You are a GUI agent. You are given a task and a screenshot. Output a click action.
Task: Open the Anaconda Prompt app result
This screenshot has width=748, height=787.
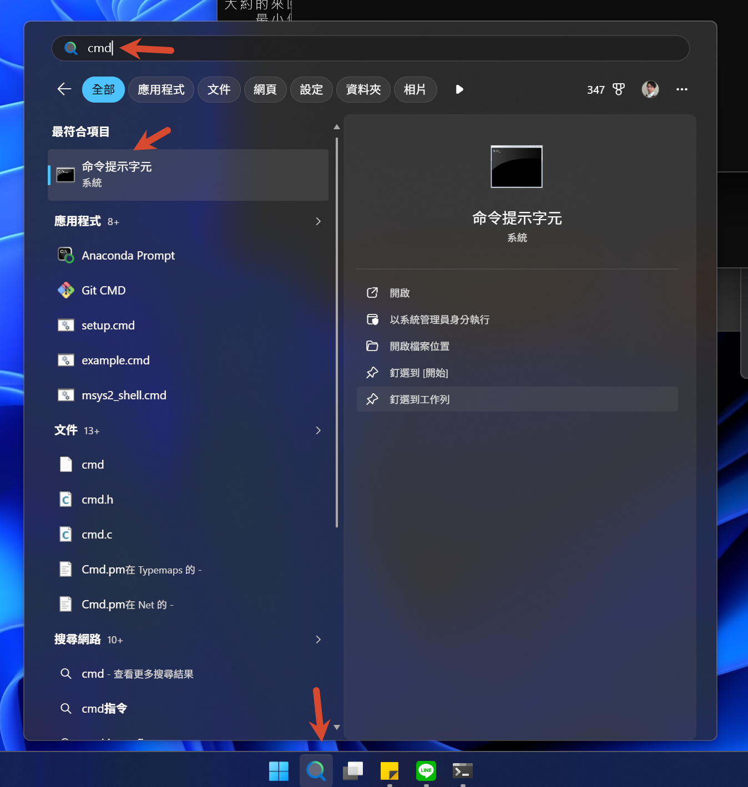188,256
